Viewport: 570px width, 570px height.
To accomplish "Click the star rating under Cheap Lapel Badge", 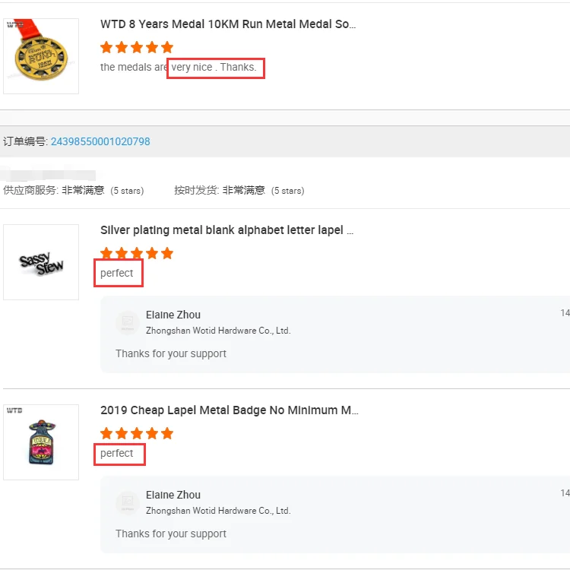I will pyautogui.click(x=137, y=433).
